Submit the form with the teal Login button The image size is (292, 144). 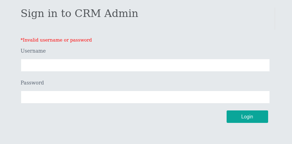click(x=247, y=117)
